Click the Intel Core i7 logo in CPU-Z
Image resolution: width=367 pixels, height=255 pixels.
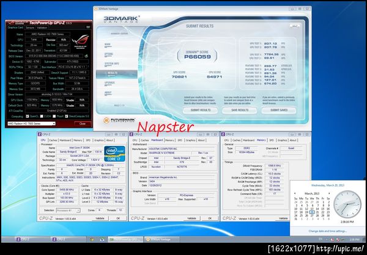pos(115,153)
